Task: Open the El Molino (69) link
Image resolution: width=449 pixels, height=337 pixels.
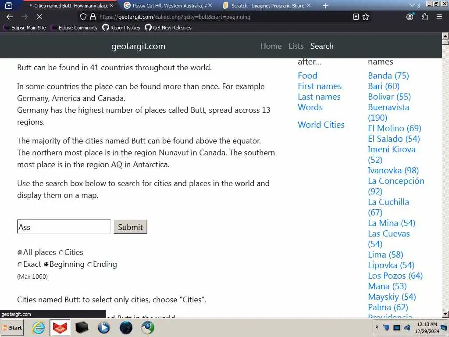Action: 395,128
